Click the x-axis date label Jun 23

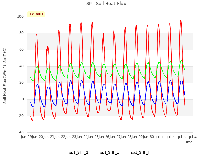point(71,137)
